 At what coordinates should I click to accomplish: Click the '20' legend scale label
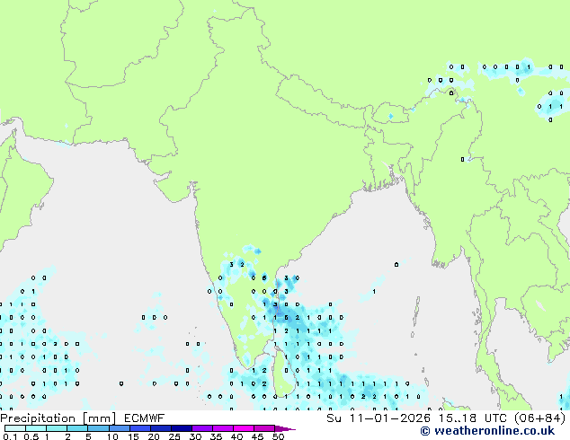(154, 436)
